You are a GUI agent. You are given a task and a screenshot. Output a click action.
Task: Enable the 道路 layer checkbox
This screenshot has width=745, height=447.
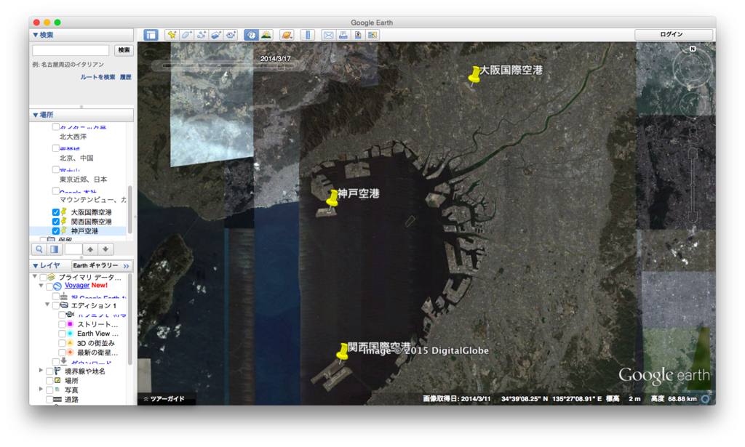click(49, 400)
